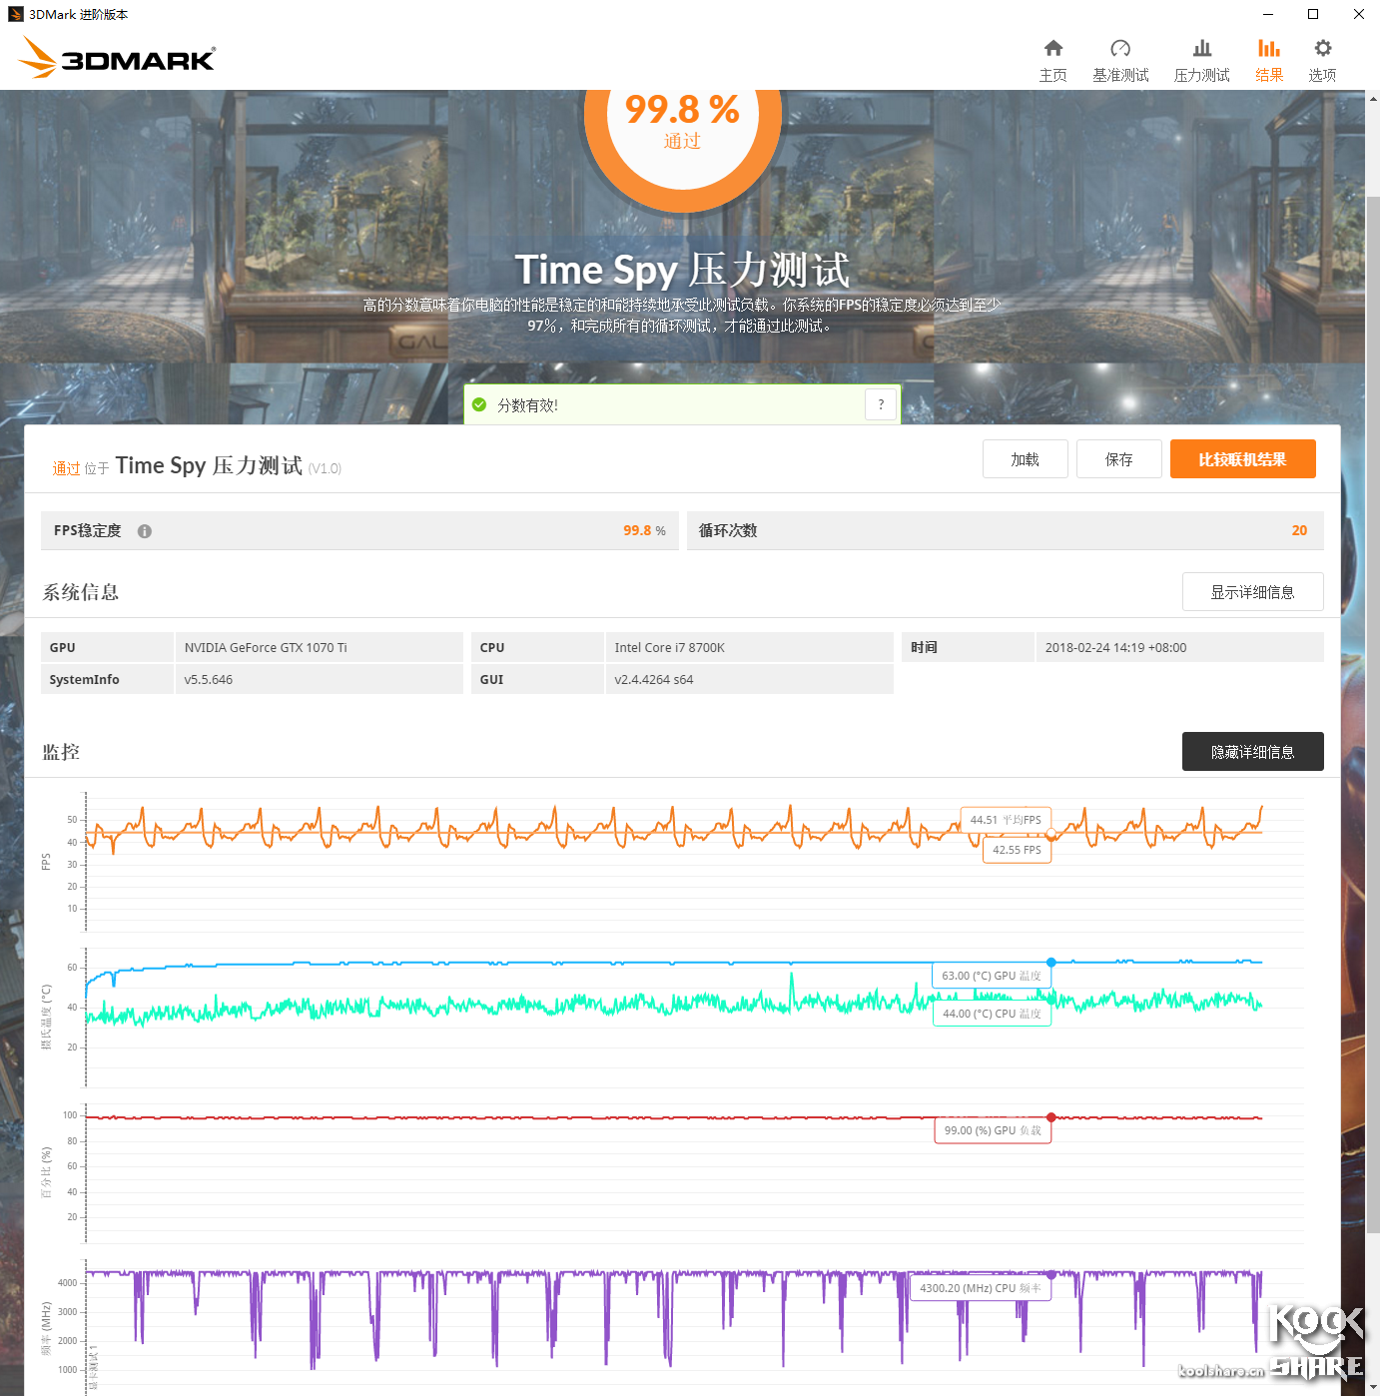The height and width of the screenshot is (1396, 1380).
Task: Click the FPS稳定度 99.8 % value
Action: coord(644,531)
